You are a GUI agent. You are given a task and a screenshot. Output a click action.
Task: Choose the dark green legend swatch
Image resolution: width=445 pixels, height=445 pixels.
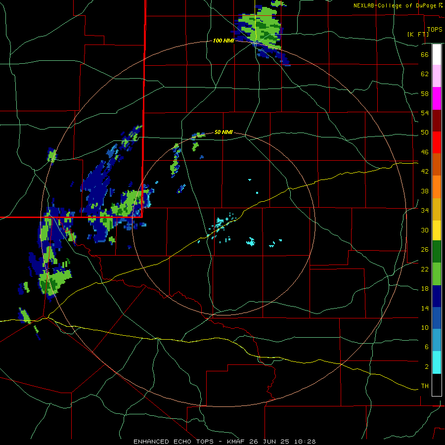(x=437, y=252)
